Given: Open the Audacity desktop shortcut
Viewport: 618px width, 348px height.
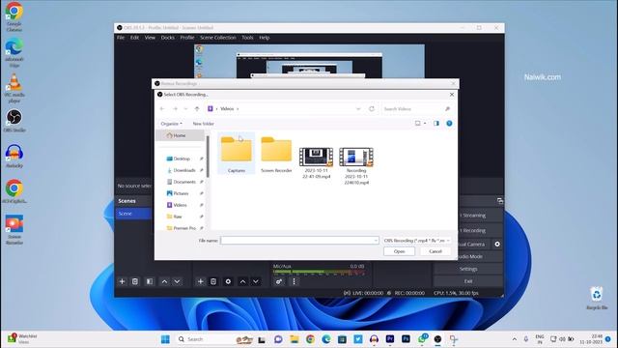Looking at the screenshot, I should tap(14, 157).
